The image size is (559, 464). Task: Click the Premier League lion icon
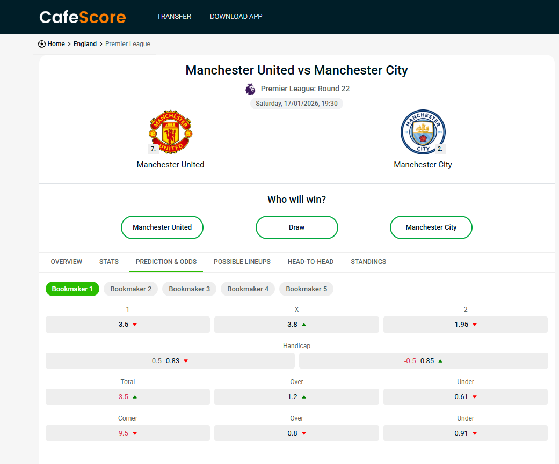[x=250, y=89]
